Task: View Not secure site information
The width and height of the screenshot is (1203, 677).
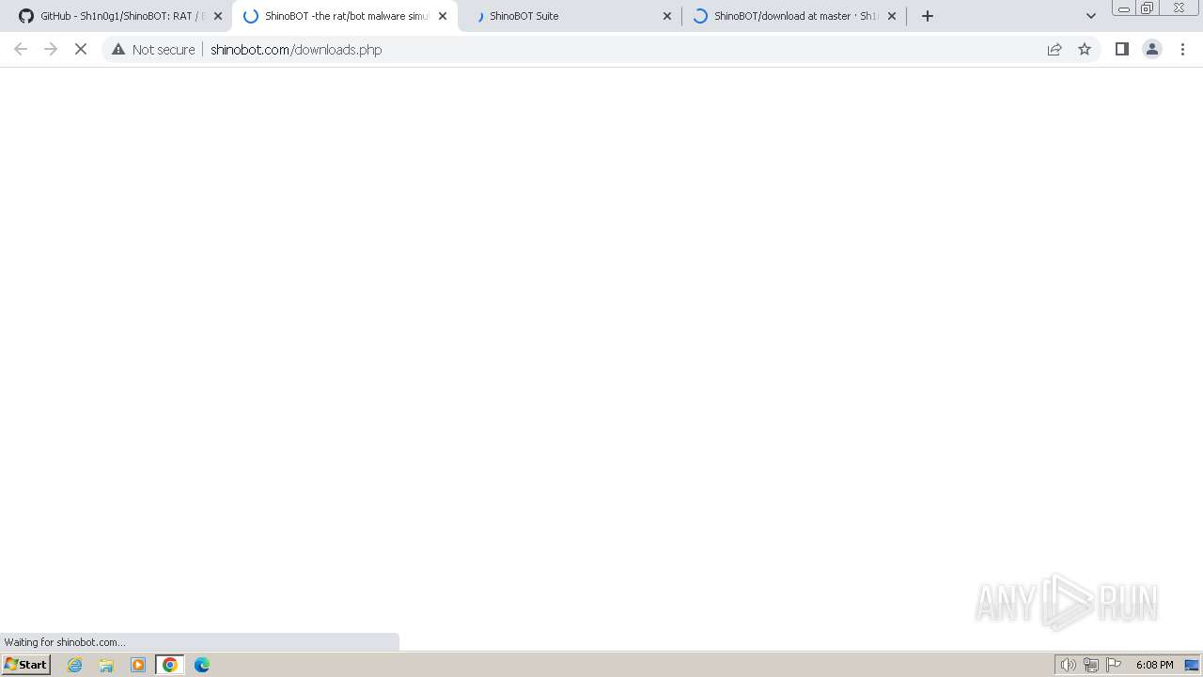Action: click(153, 49)
